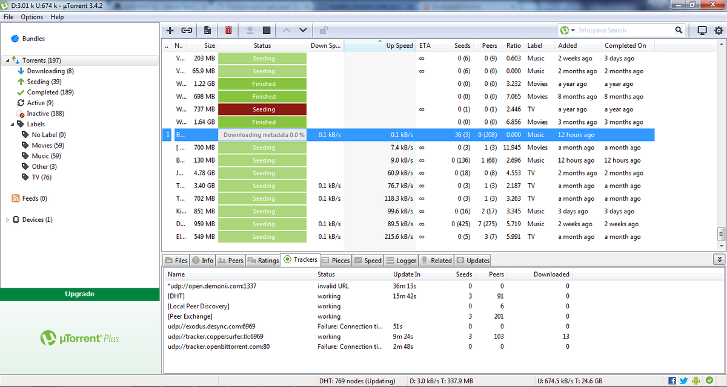Click the green Upgrade button

(x=80, y=294)
